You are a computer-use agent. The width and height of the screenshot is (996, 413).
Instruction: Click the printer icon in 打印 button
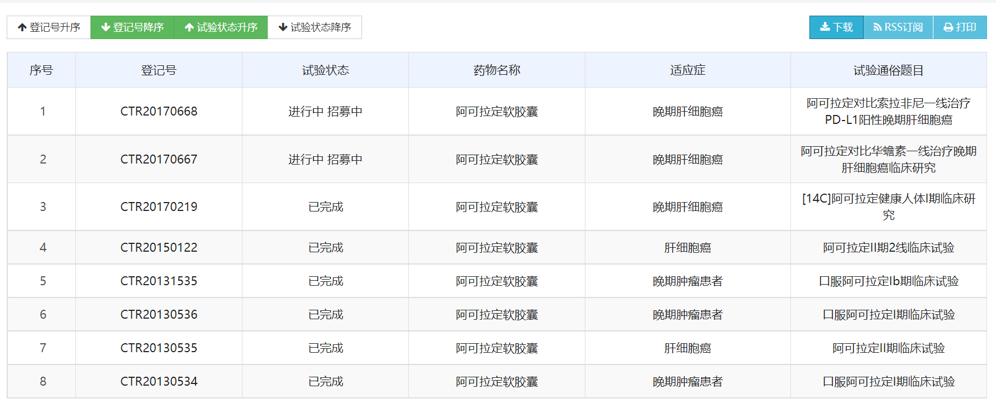tap(948, 27)
